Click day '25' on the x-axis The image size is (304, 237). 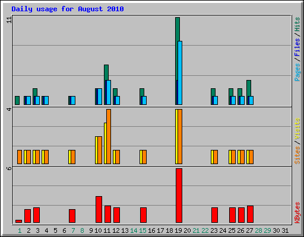click(x=232, y=230)
